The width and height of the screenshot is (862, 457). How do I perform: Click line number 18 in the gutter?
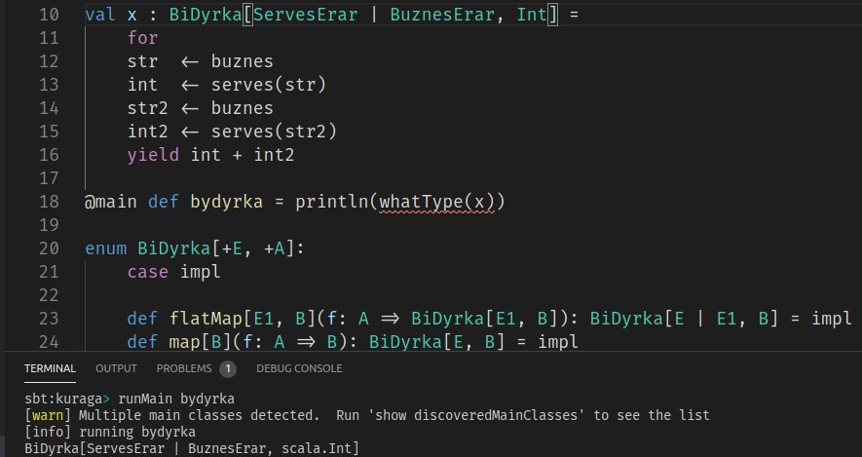(49, 202)
